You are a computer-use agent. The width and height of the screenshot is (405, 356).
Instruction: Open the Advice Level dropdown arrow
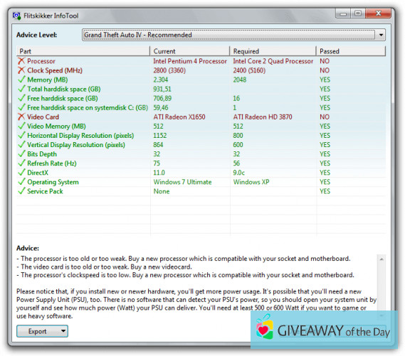point(381,35)
